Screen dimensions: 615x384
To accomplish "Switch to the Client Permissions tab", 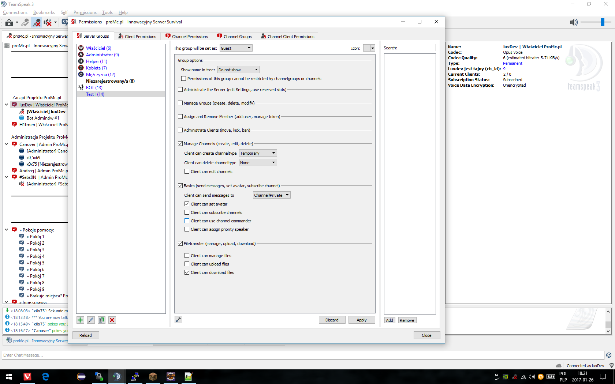I will pos(137,37).
